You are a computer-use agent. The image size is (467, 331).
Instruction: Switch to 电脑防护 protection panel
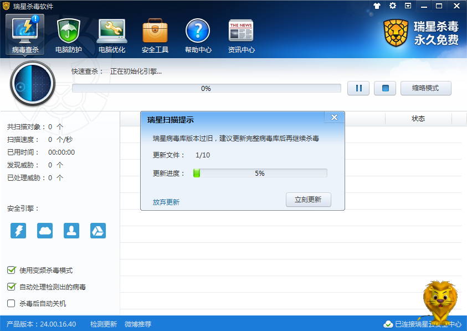[68, 33]
